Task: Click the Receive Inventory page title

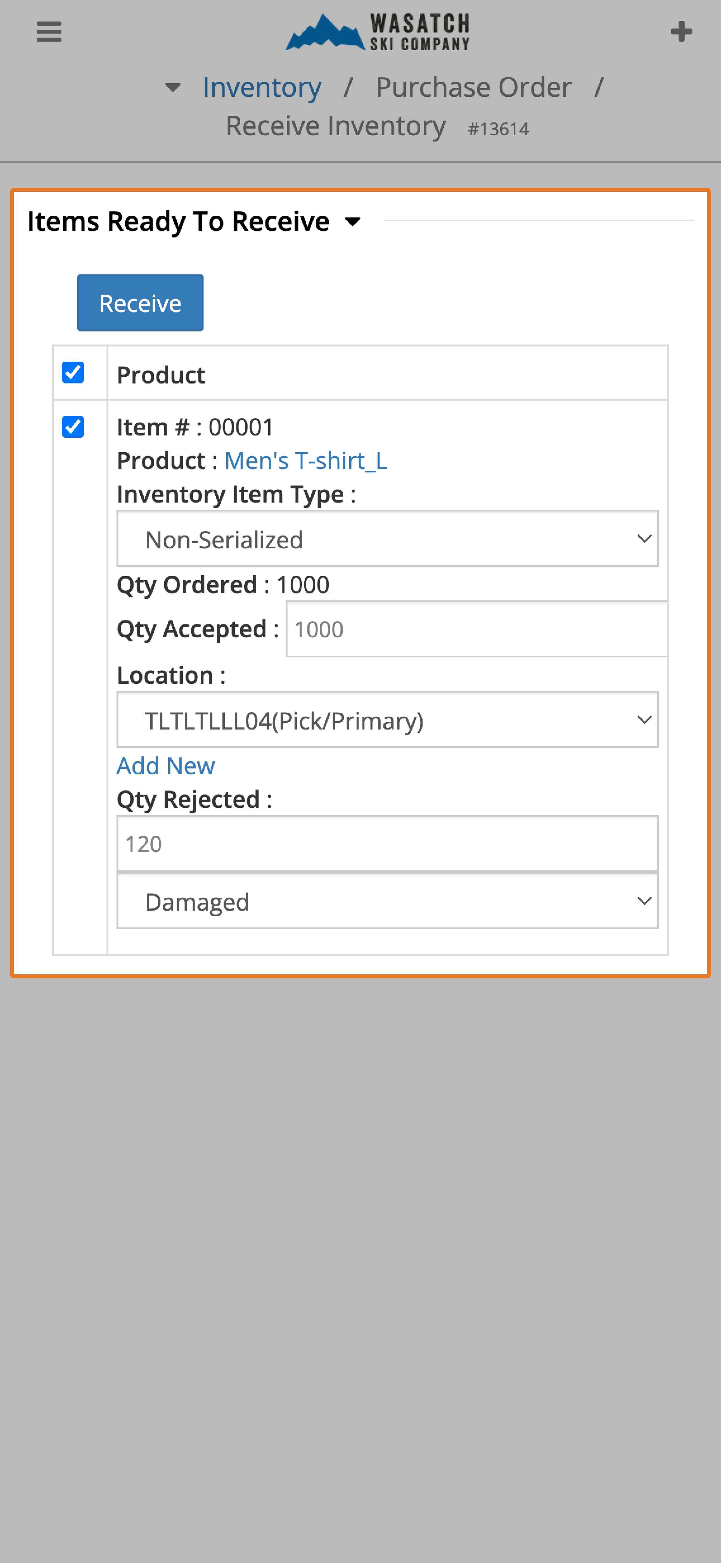Action: pyautogui.click(x=336, y=126)
